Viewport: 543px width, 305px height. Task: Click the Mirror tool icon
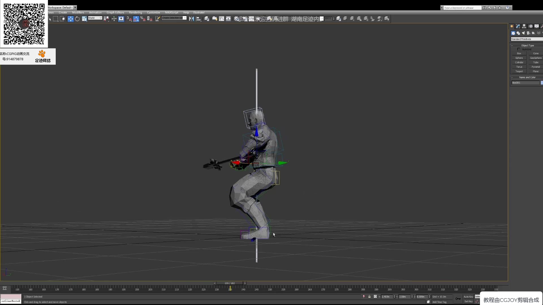pos(191,19)
